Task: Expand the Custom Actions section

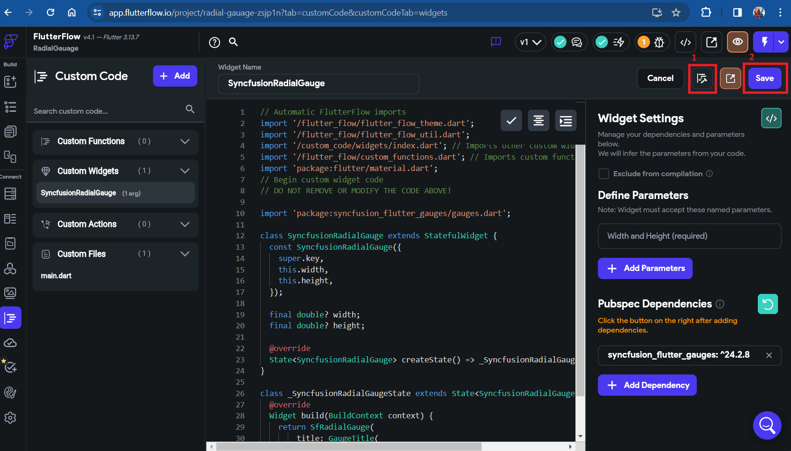Action: click(x=185, y=224)
